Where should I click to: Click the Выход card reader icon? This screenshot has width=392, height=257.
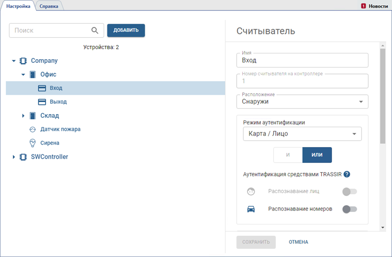coord(42,102)
